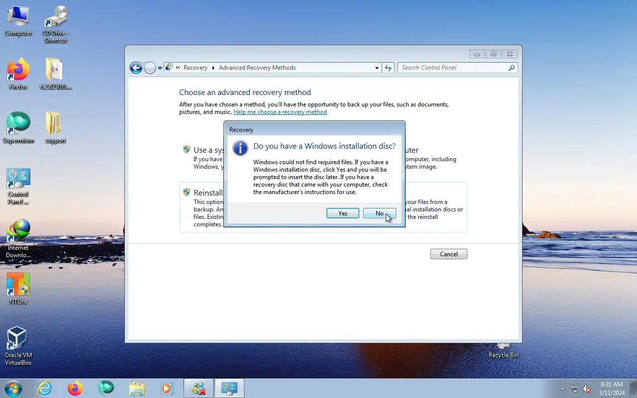Refresh the Control Panel page

[388, 68]
